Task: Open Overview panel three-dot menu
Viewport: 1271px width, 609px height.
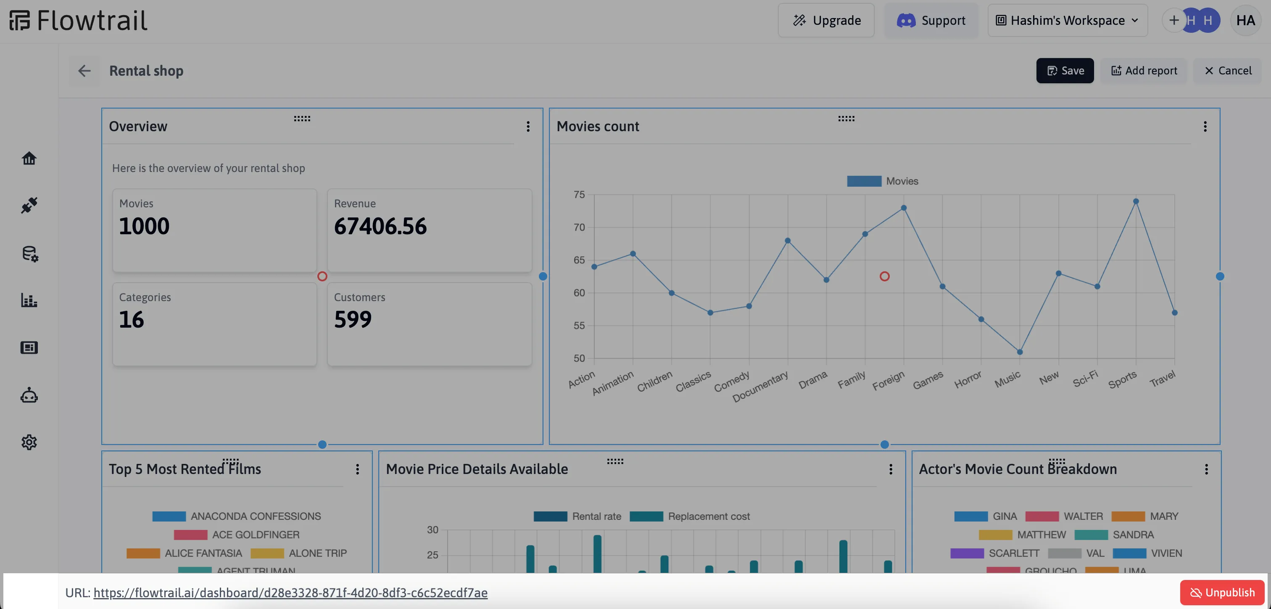Action: (x=528, y=127)
